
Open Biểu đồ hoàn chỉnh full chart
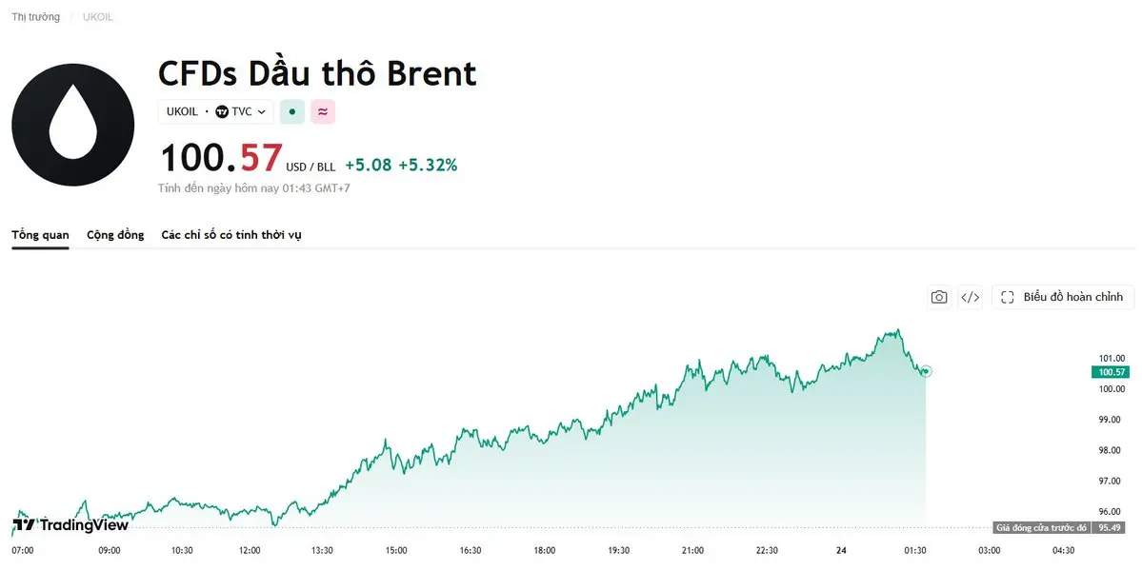coord(1063,297)
